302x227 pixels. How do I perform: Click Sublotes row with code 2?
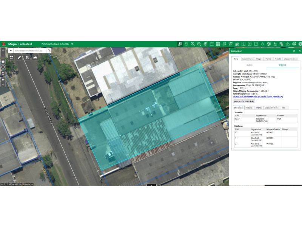coord(266,145)
